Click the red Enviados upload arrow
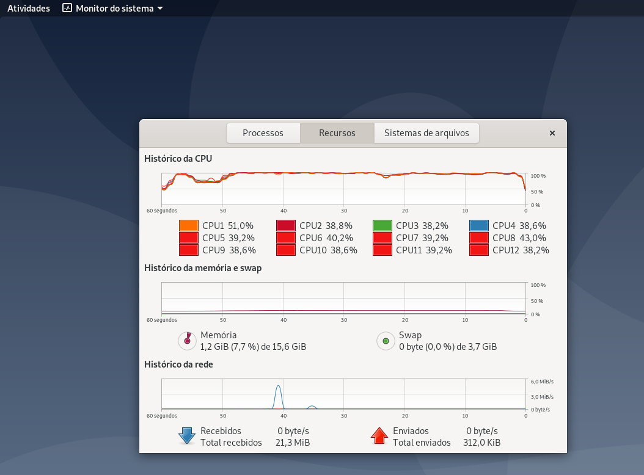This screenshot has height=475, width=644. (x=379, y=436)
